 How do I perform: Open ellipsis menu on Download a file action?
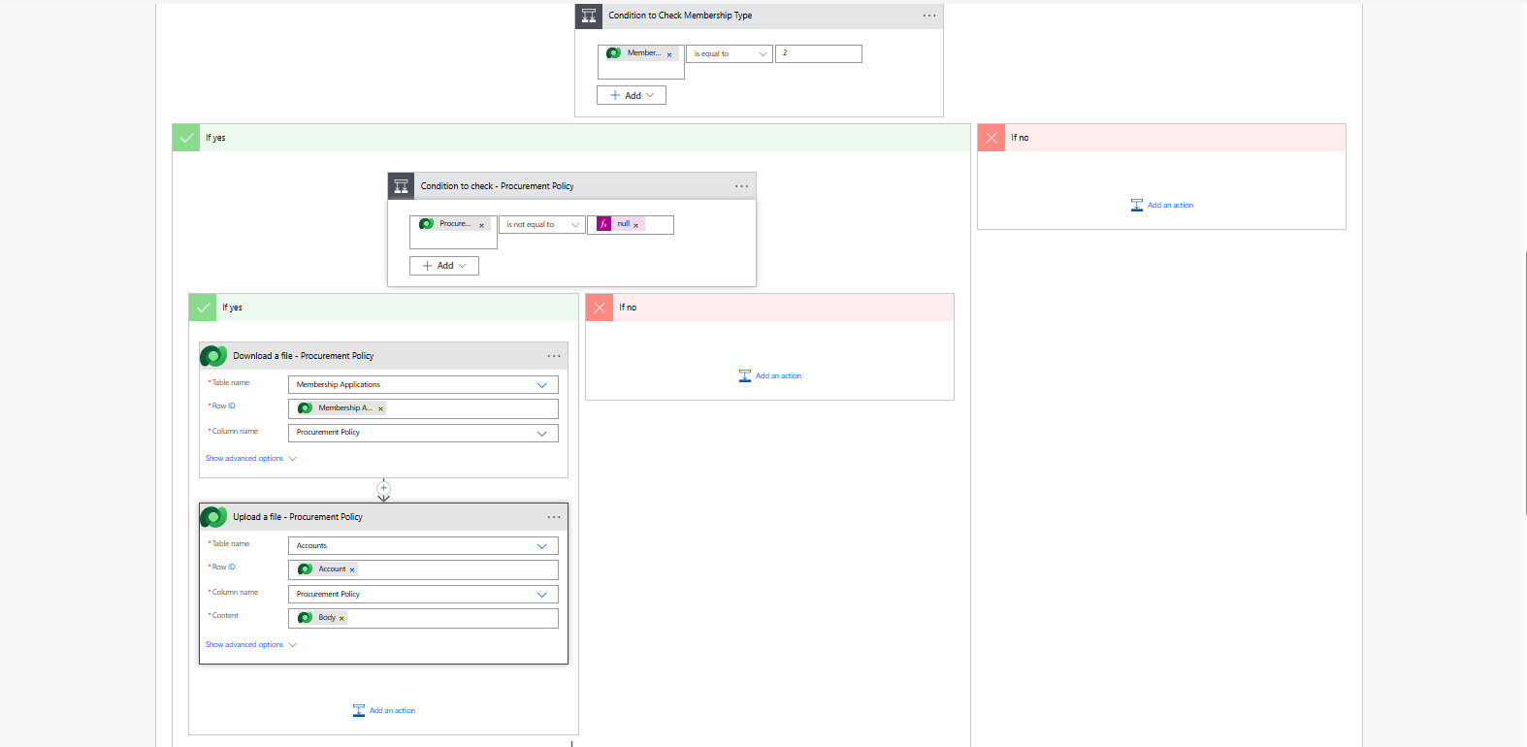(x=554, y=356)
